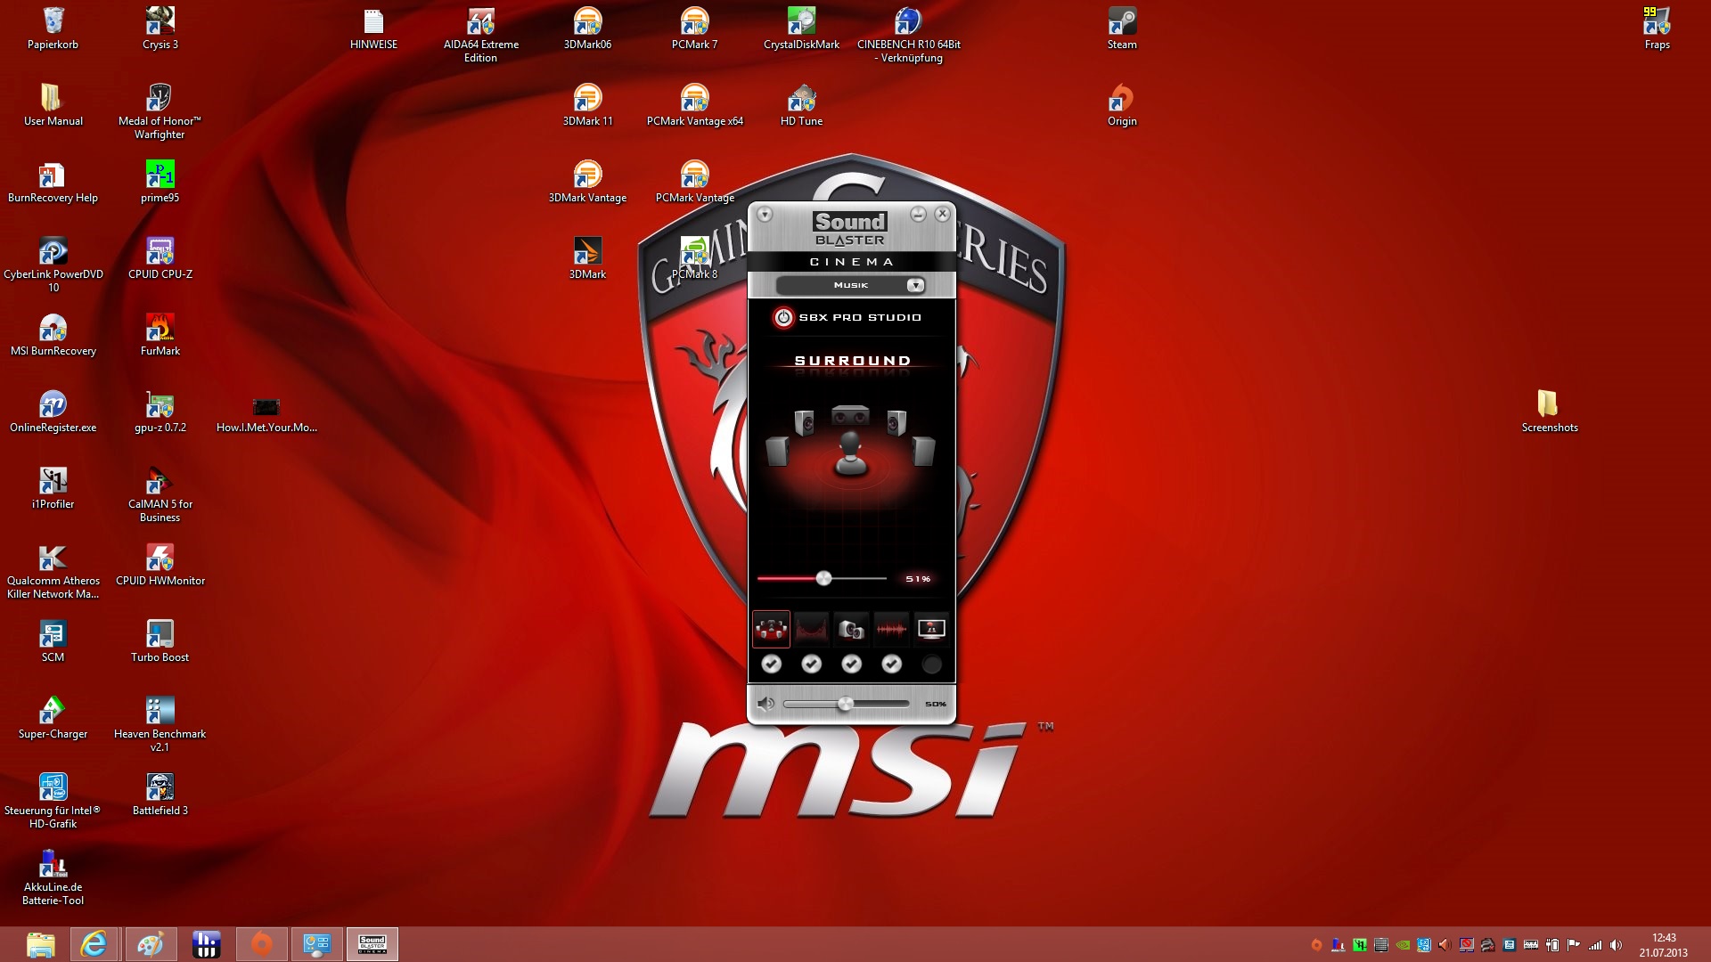Select the Turbo Boost desktop icon
1711x962 pixels.
point(160,641)
